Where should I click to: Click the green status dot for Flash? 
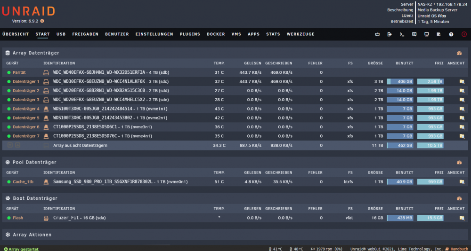click(x=8, y=218)
